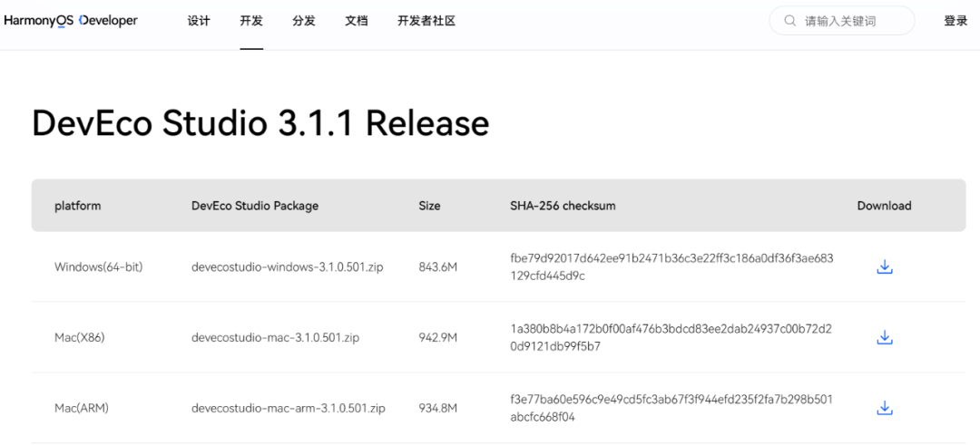This screenshot has height=445, width=980.
Task: Click the Mac(X86) platform cell
Action: coord(79,338)
